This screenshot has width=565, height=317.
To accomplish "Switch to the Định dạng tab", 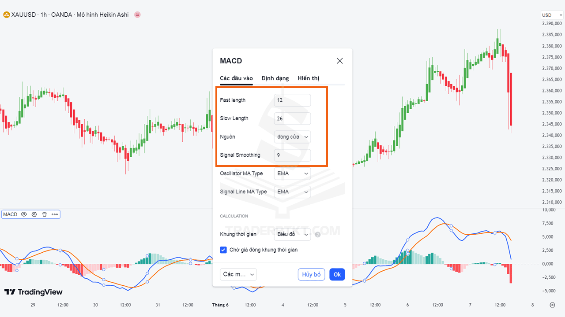I will (x=275, y=78).
